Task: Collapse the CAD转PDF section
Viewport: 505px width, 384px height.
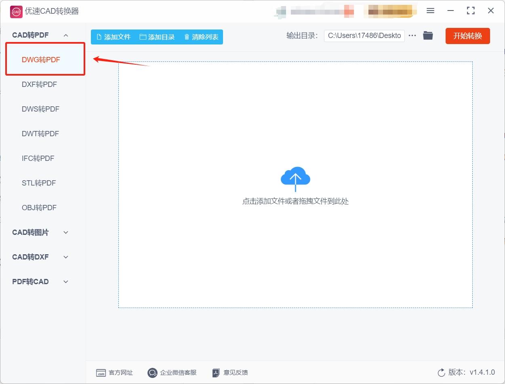Action: pos(66,35)
